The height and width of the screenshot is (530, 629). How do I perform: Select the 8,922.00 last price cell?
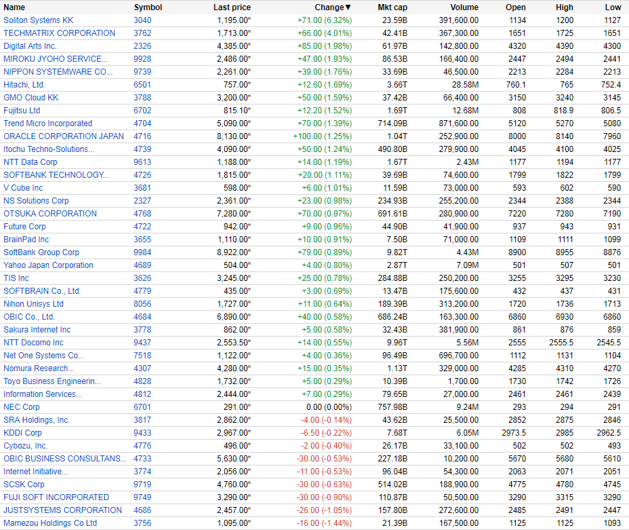pyautogui.click(x=234, y=252)
